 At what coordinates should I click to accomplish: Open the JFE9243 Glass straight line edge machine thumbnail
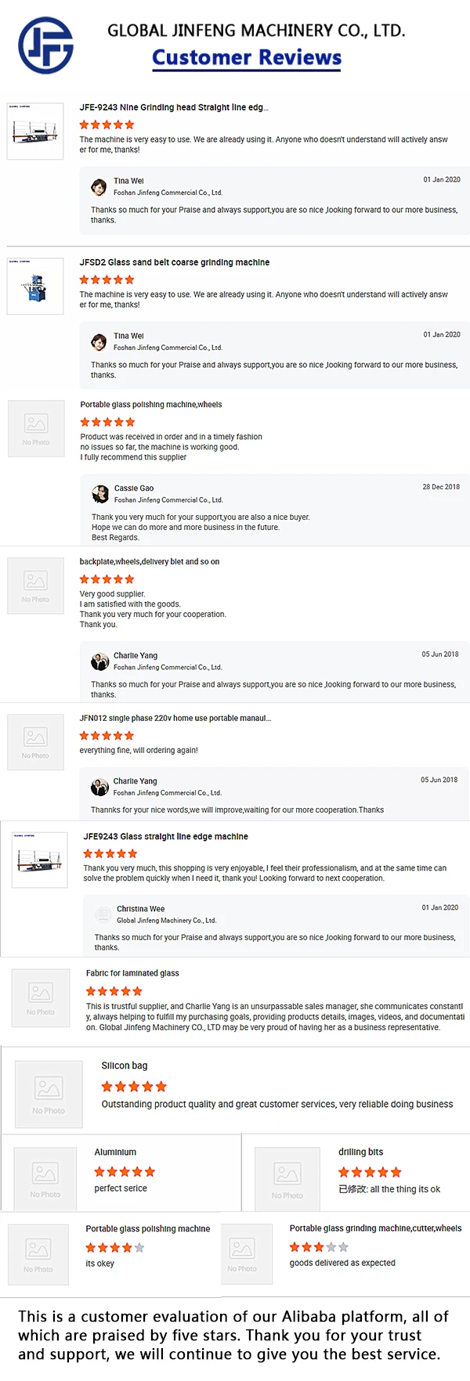pos(42,860)
